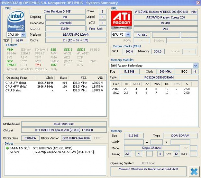
Task: Open the GPU #0 selector dropdown
Action: point(121,34)
